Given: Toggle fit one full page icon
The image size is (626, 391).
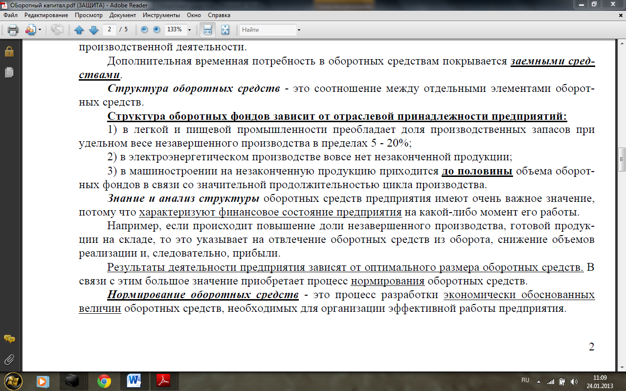Looking at the screenshot, I should [225, 30].
